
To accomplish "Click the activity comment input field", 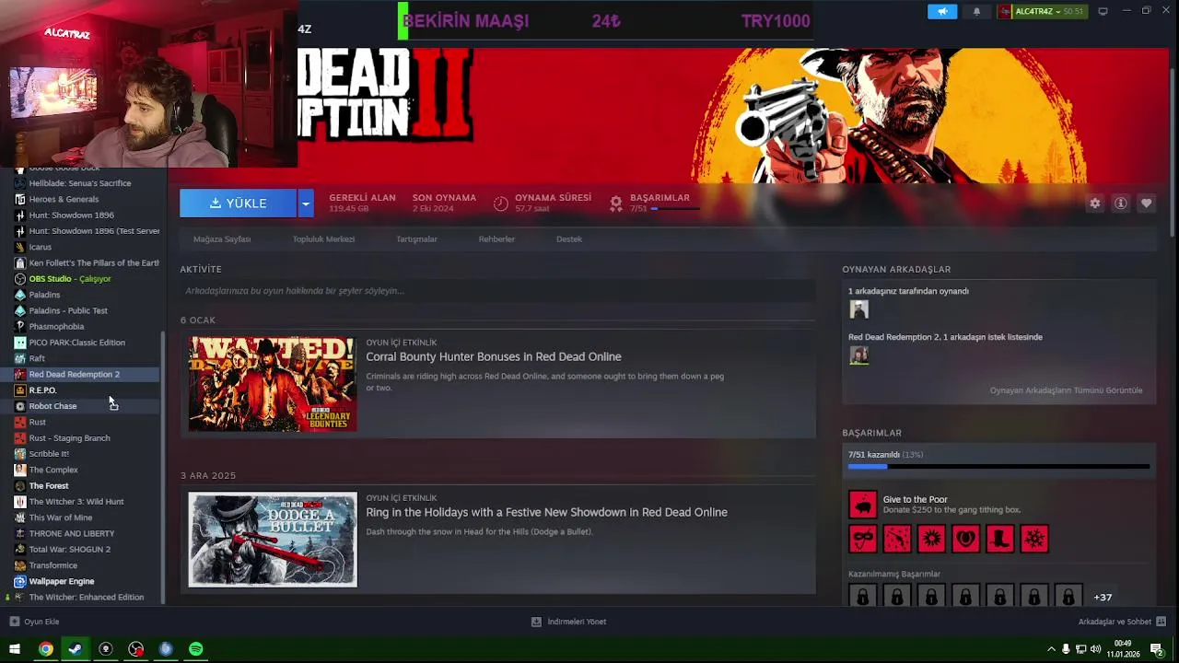I will (x=497, y=291).
